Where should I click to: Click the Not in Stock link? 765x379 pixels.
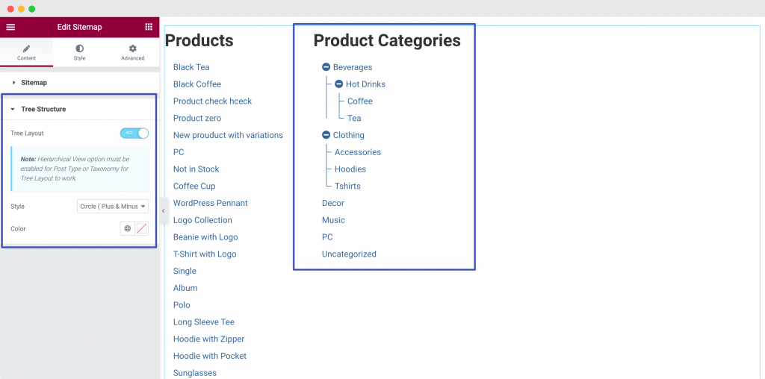(x=196, y=169)
